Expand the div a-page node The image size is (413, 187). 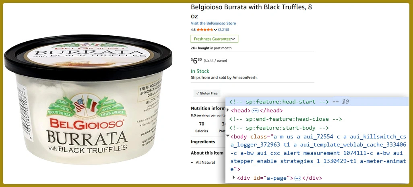point(233,177)
